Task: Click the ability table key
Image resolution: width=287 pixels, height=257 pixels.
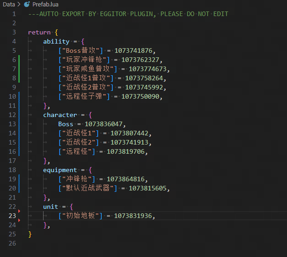Action: [56, 42]
